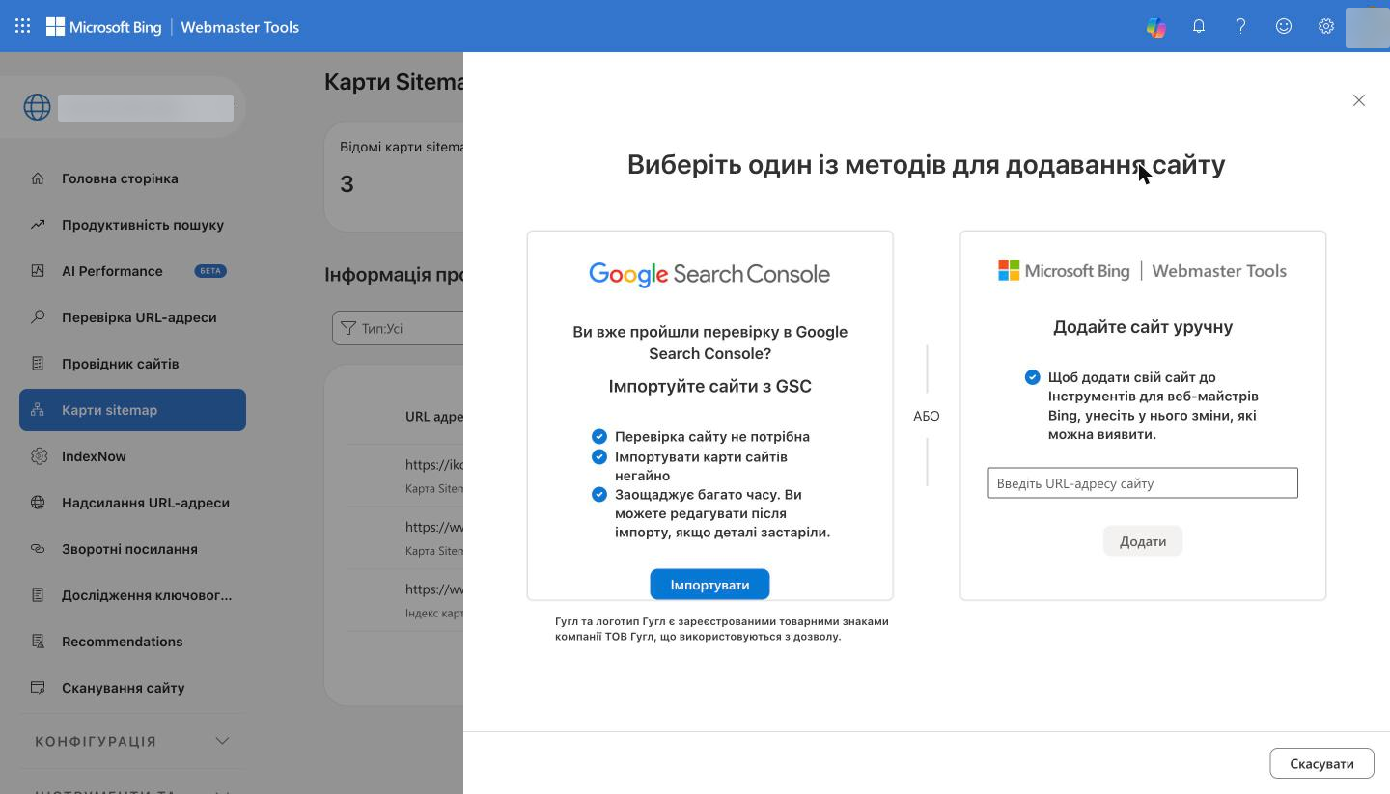
Task: Click the checkmark beside Імпортувати карти сайтів негайно
Action: click(599, 456)
